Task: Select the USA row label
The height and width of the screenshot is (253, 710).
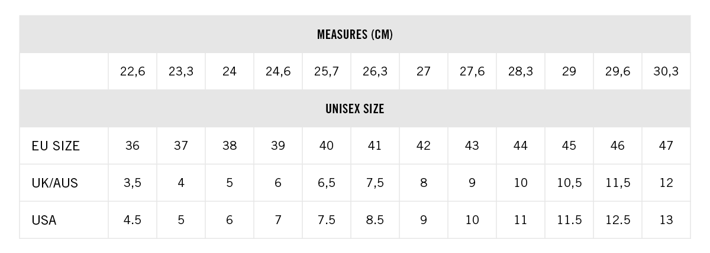Action: 44,220
